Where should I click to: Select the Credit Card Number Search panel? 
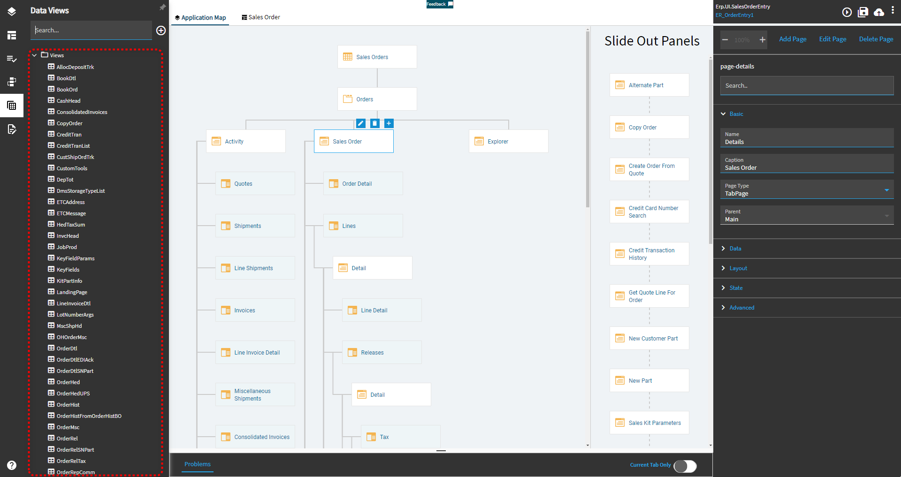(x=649, y=212)
